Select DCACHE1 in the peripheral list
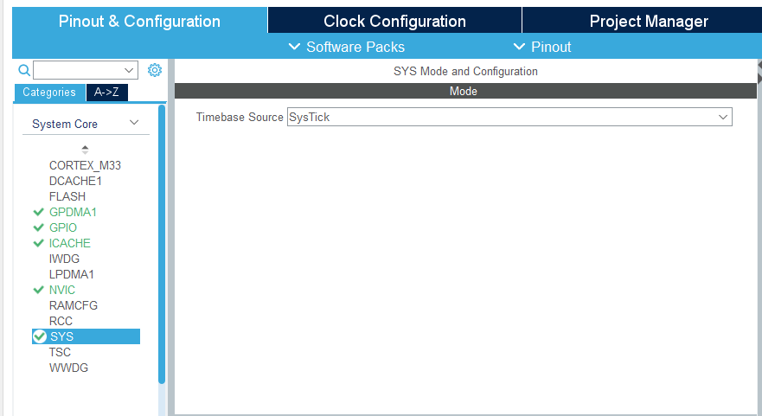Viewport: 762px width, 416px height. (75, 181)
